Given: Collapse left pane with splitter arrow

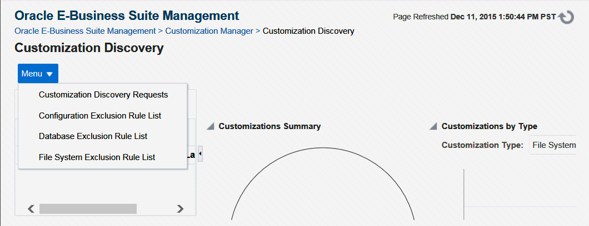Looking at the screenshot, I should [200, 154].
